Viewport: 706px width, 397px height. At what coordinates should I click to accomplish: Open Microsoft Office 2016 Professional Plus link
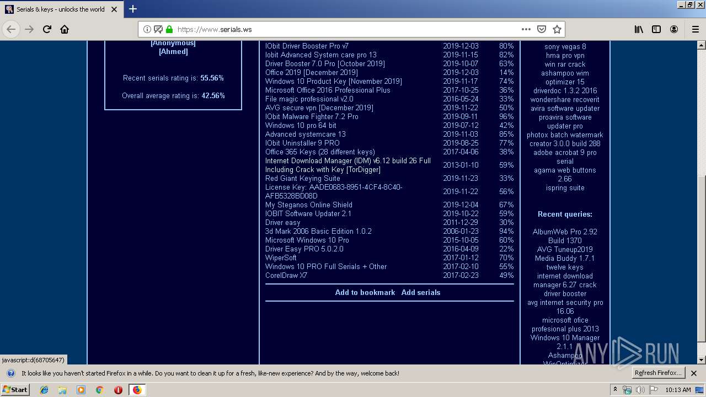coord(328,90)
